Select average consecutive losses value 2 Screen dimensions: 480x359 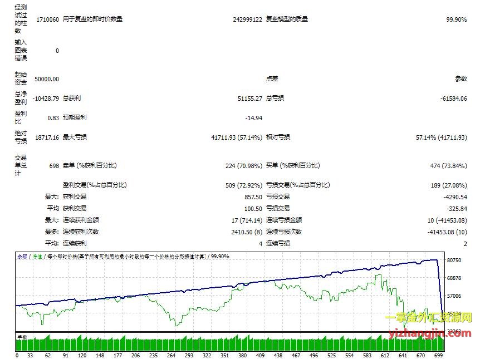[466, 244]
